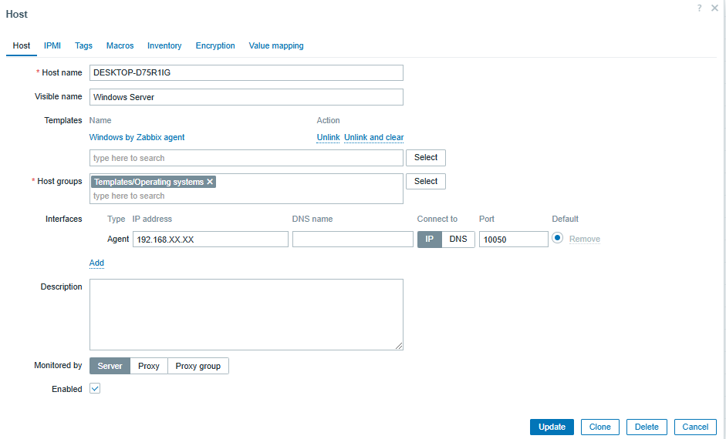The width and height of the screenshot is (726, 439).
Task: Click Select button next to Templates search
Action: pyautogui.click(x=426, y=158)
